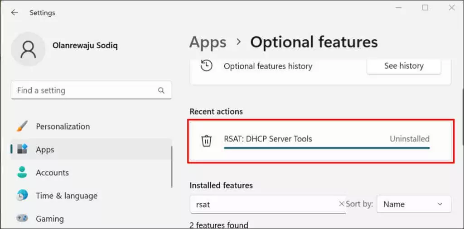Click the user profile avatar
Screen dimensions: 464x229
(x=28, y=49)
